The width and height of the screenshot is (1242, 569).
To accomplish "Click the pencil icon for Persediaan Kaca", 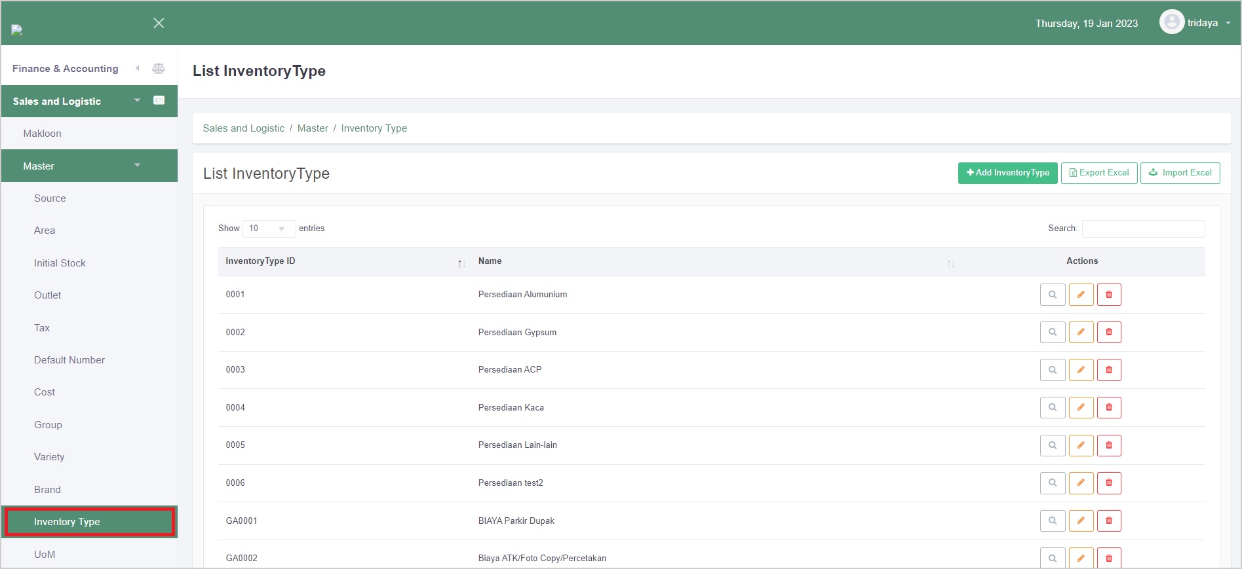I will (x=1081, y=408).
